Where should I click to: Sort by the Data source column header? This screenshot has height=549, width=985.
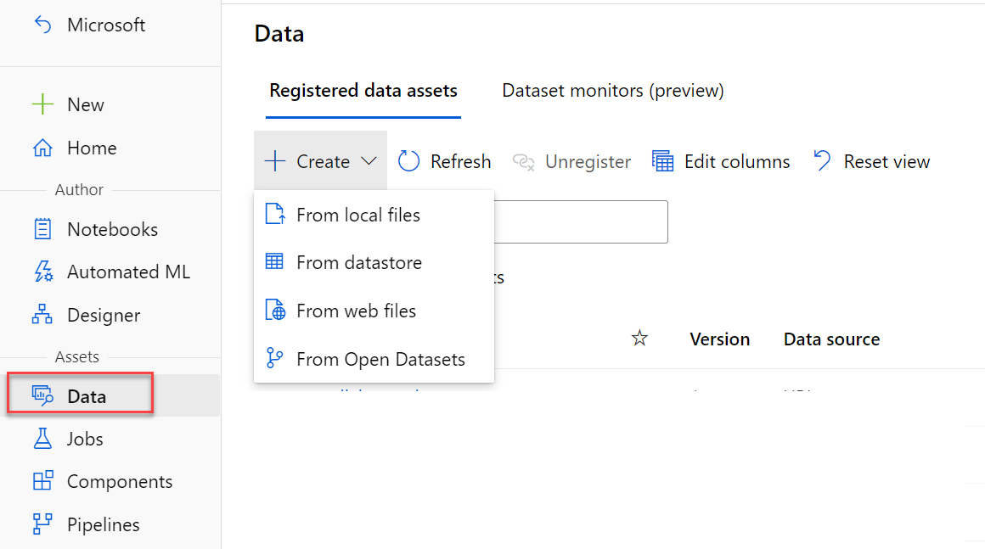[x=831, y=339]
